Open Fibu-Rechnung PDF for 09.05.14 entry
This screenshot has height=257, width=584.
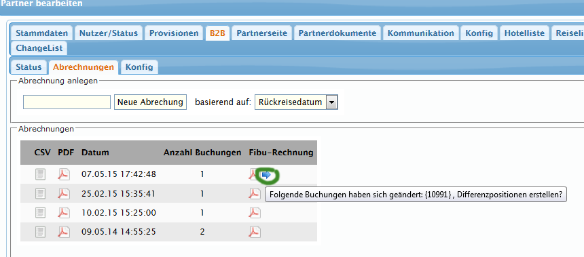point(255,232)
